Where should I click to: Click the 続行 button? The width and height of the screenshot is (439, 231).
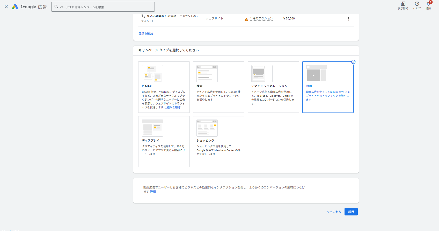point(351,212)
